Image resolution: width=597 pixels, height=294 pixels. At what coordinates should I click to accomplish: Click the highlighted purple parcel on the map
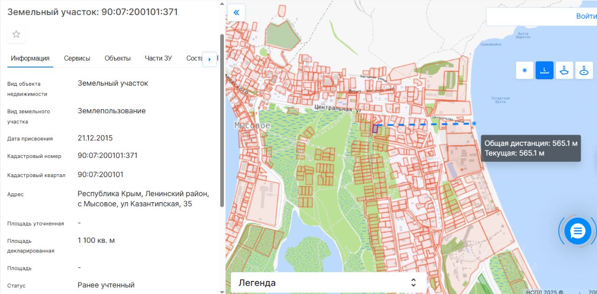click(375, 129)
